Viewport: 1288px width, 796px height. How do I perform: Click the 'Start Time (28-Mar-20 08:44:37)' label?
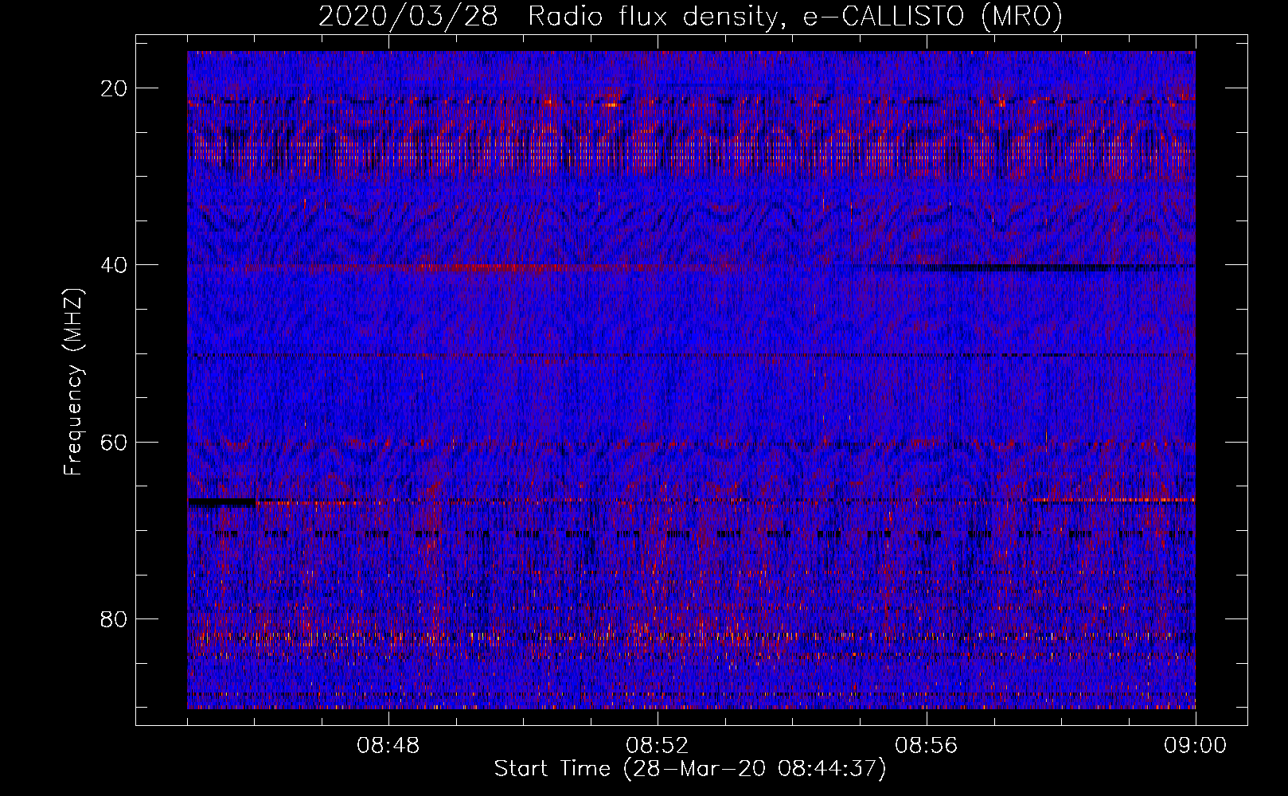click(x=690, y=769)
